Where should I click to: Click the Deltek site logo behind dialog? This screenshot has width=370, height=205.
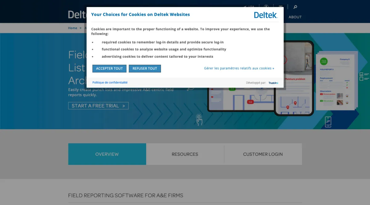[x=77, y=14]
